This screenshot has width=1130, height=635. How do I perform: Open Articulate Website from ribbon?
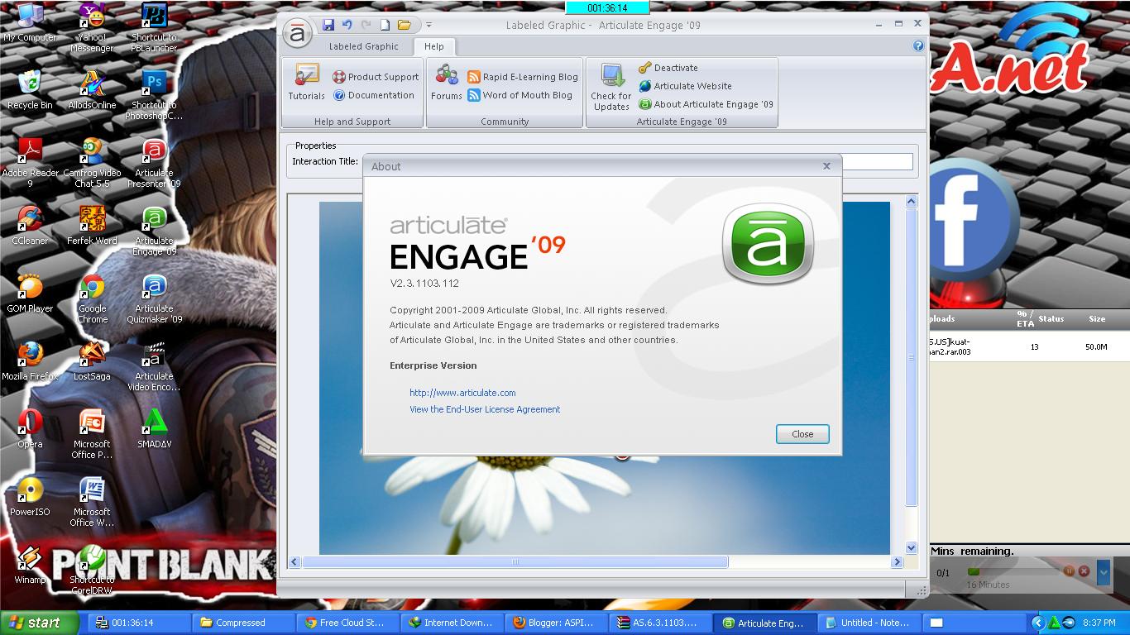[x=685, y=86]
